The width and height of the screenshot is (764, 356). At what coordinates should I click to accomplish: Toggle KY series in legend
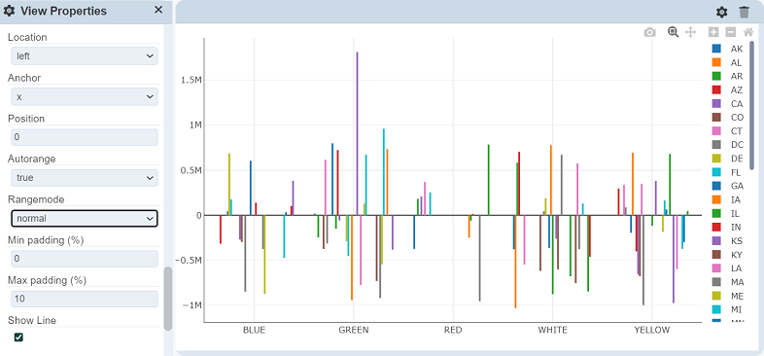[x=727, y=254]
